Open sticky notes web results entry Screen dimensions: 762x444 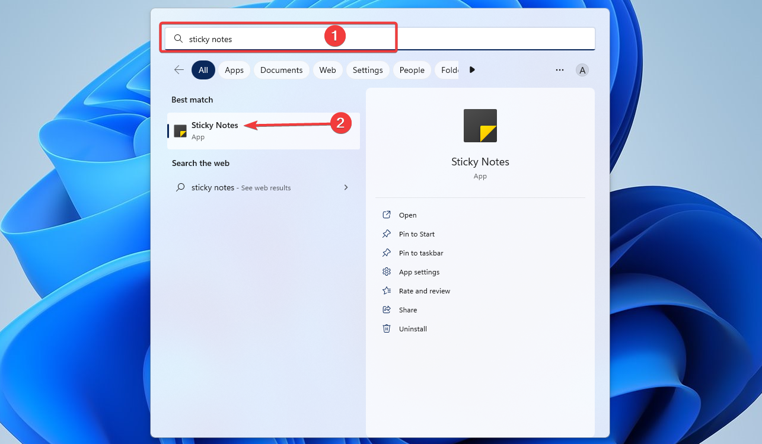(x=263, y=187)
